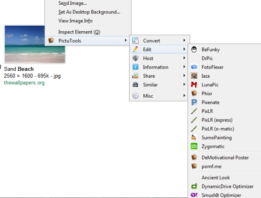Select Inspect Element from context menu
Screen dimensions: 261x198
tap(79, 32)
